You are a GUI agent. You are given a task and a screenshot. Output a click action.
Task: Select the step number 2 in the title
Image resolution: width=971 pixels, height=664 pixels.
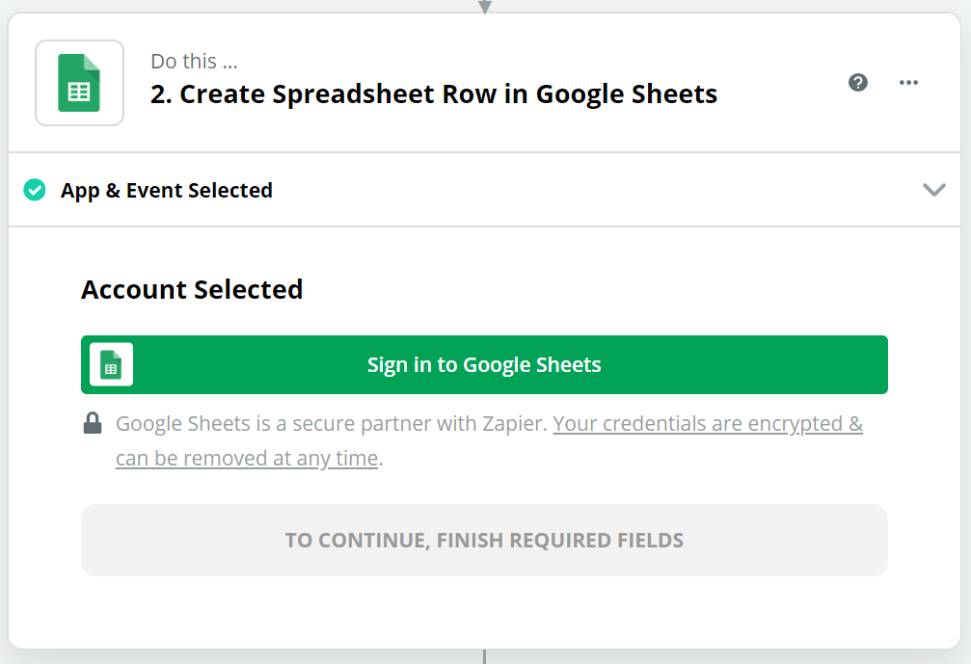(161, 94)
